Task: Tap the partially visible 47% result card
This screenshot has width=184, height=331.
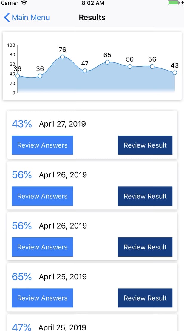Action: (x=92, y=323)
